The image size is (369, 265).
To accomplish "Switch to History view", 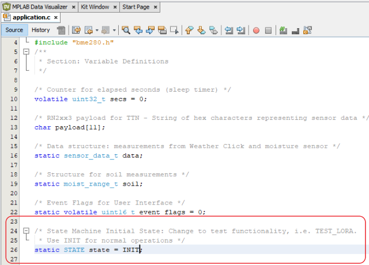I will coord(40,30).
